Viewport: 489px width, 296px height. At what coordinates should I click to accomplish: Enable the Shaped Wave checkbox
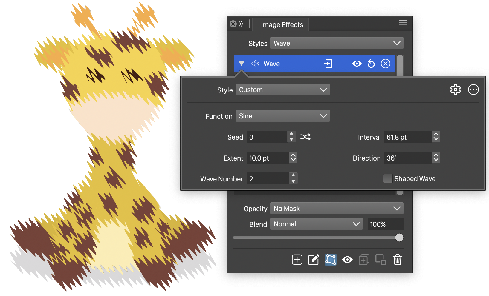tap(388, 179)
